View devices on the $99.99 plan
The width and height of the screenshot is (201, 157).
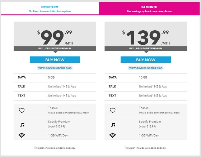click(55, 68)
